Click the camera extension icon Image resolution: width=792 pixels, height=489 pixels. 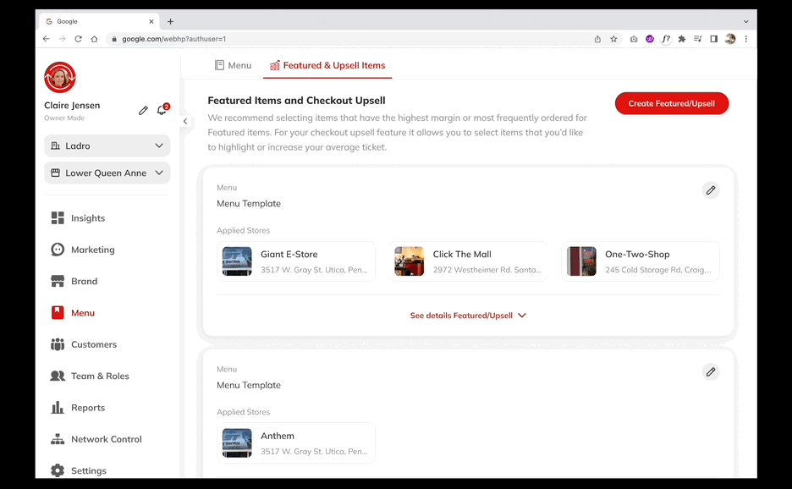(x=634, y=39)
